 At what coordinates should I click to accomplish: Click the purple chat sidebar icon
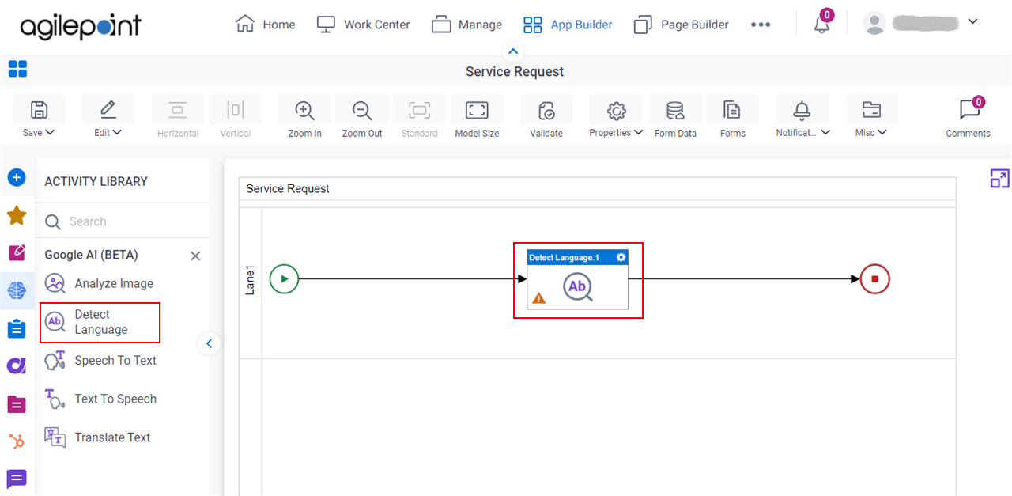tap(17, 479)
